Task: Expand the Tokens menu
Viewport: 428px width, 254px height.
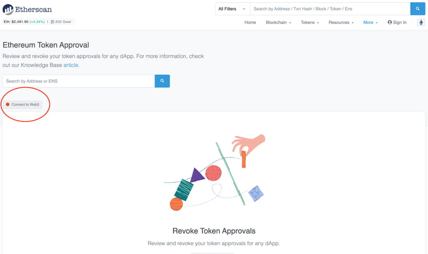Action: tap(310, 23)
